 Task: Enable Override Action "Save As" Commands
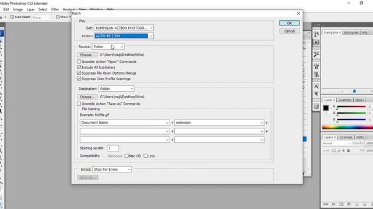pyautogui.click(x=79, y=103)
